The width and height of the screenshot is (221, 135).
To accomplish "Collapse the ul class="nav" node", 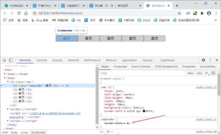I will tap(8, 82).
